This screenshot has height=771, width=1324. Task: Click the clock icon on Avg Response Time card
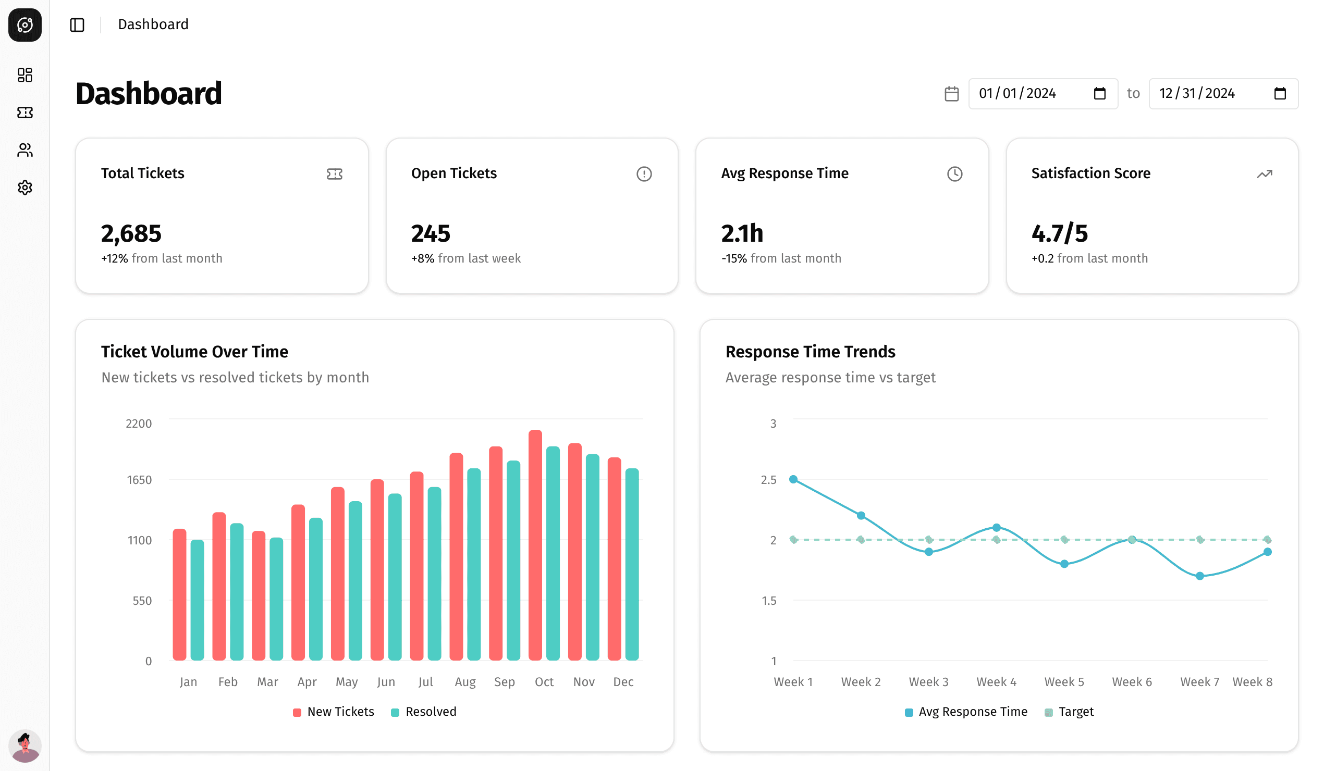(x=954, y=174)
